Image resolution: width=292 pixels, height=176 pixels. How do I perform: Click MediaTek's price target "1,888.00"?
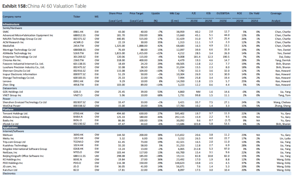coord(142,46)
